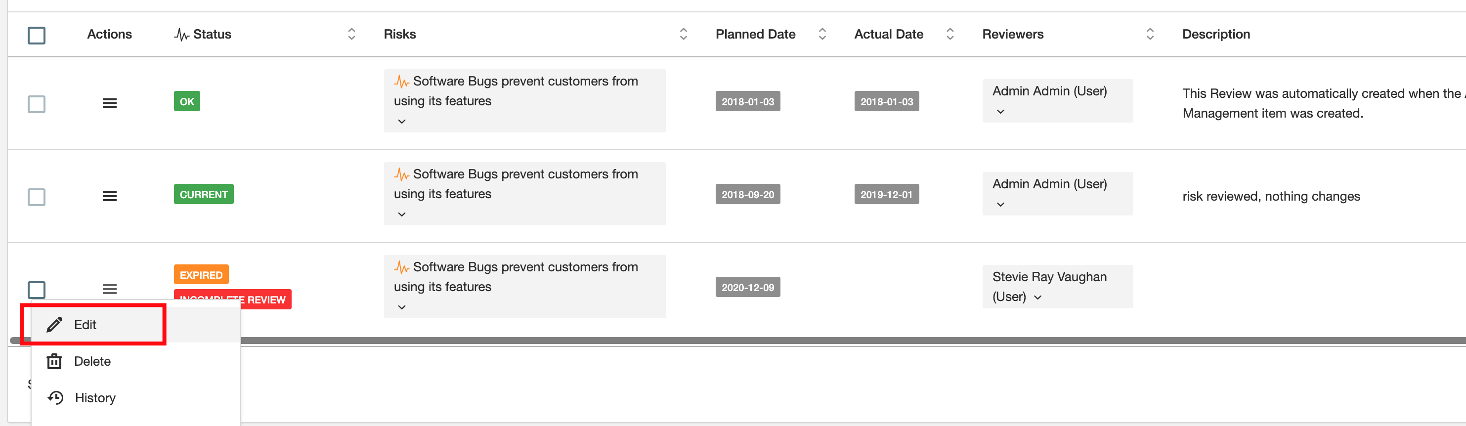This screenshot has width=1466, height=426.
Task: Expand Admin Admin reviewer in the CURRENT row
Action: click(x=1000, y=205)
